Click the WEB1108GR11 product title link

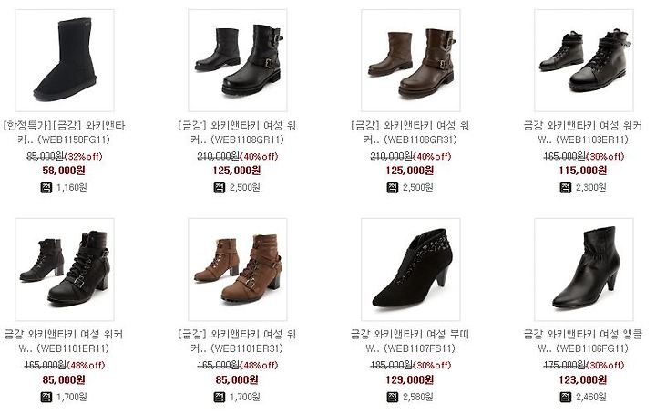237,132
